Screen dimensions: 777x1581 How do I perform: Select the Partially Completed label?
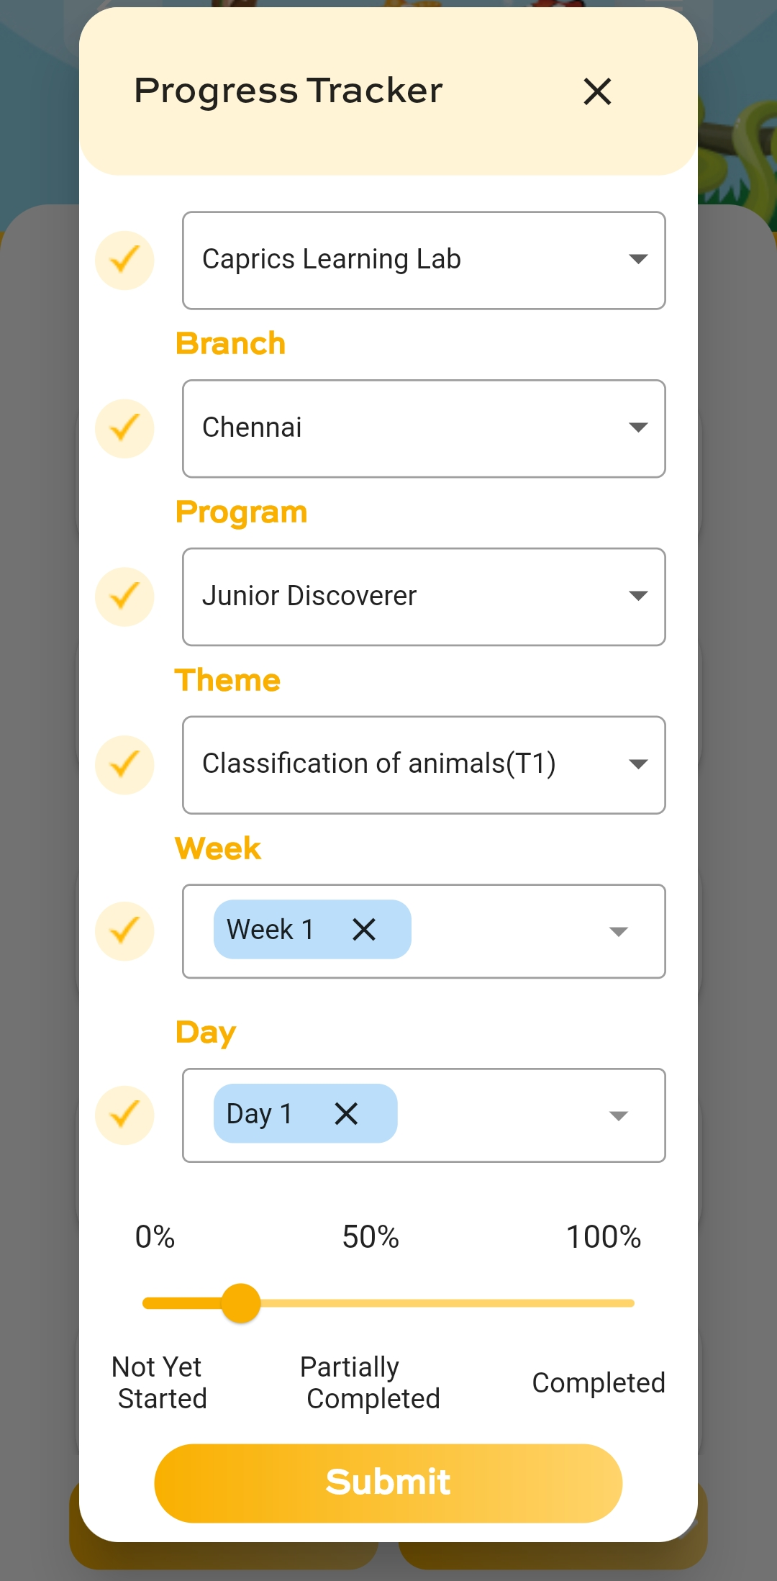click(369, 1382)
